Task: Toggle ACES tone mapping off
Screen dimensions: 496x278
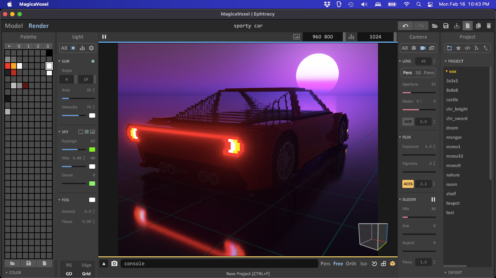Action: pos(408,184)
